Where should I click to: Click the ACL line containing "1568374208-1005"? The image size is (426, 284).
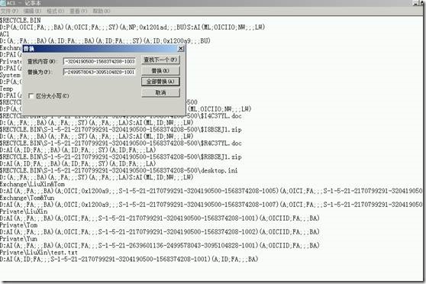(211, 191)
